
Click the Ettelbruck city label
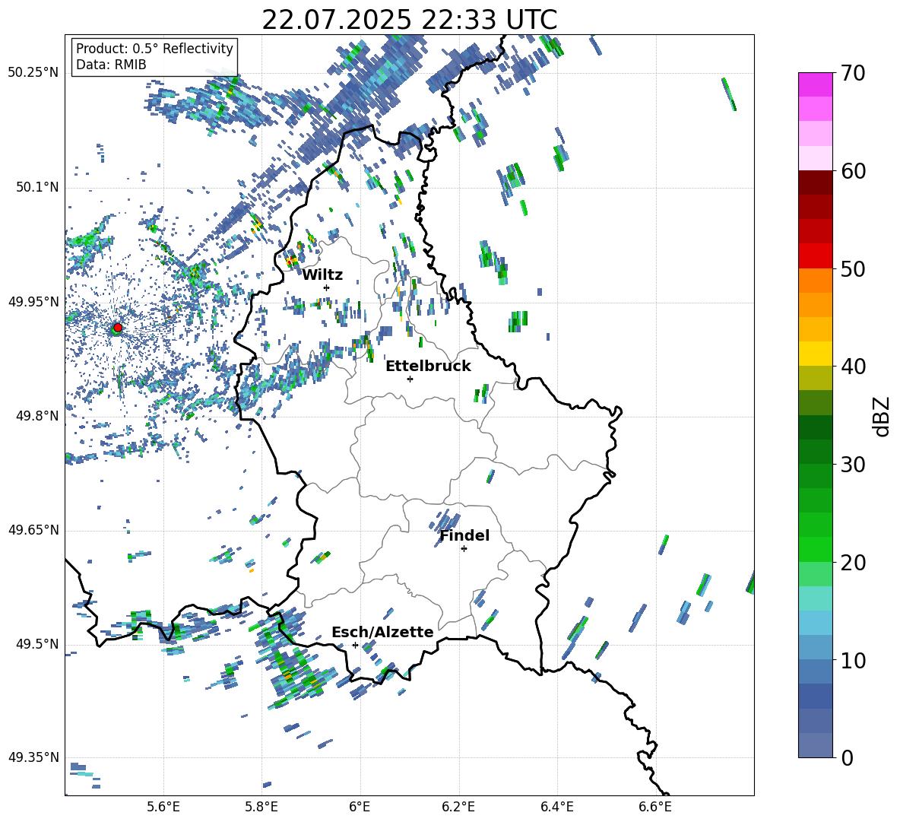click(x=428, y=367)
